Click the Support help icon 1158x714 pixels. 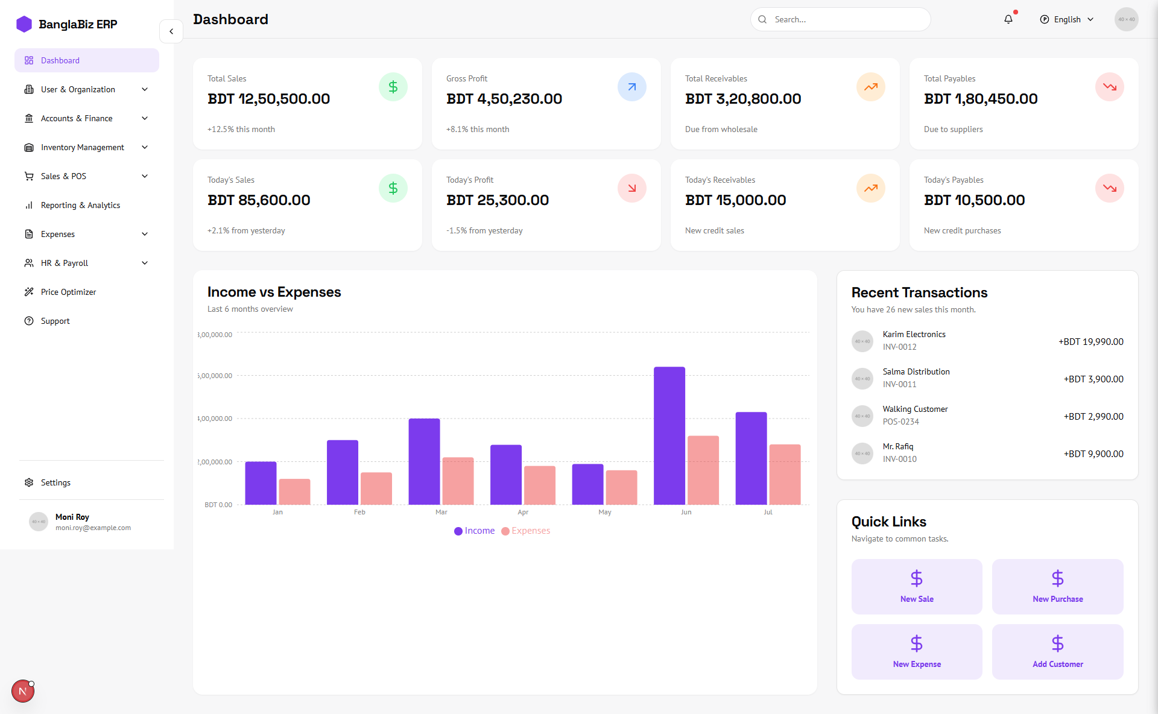coord(29,321)
